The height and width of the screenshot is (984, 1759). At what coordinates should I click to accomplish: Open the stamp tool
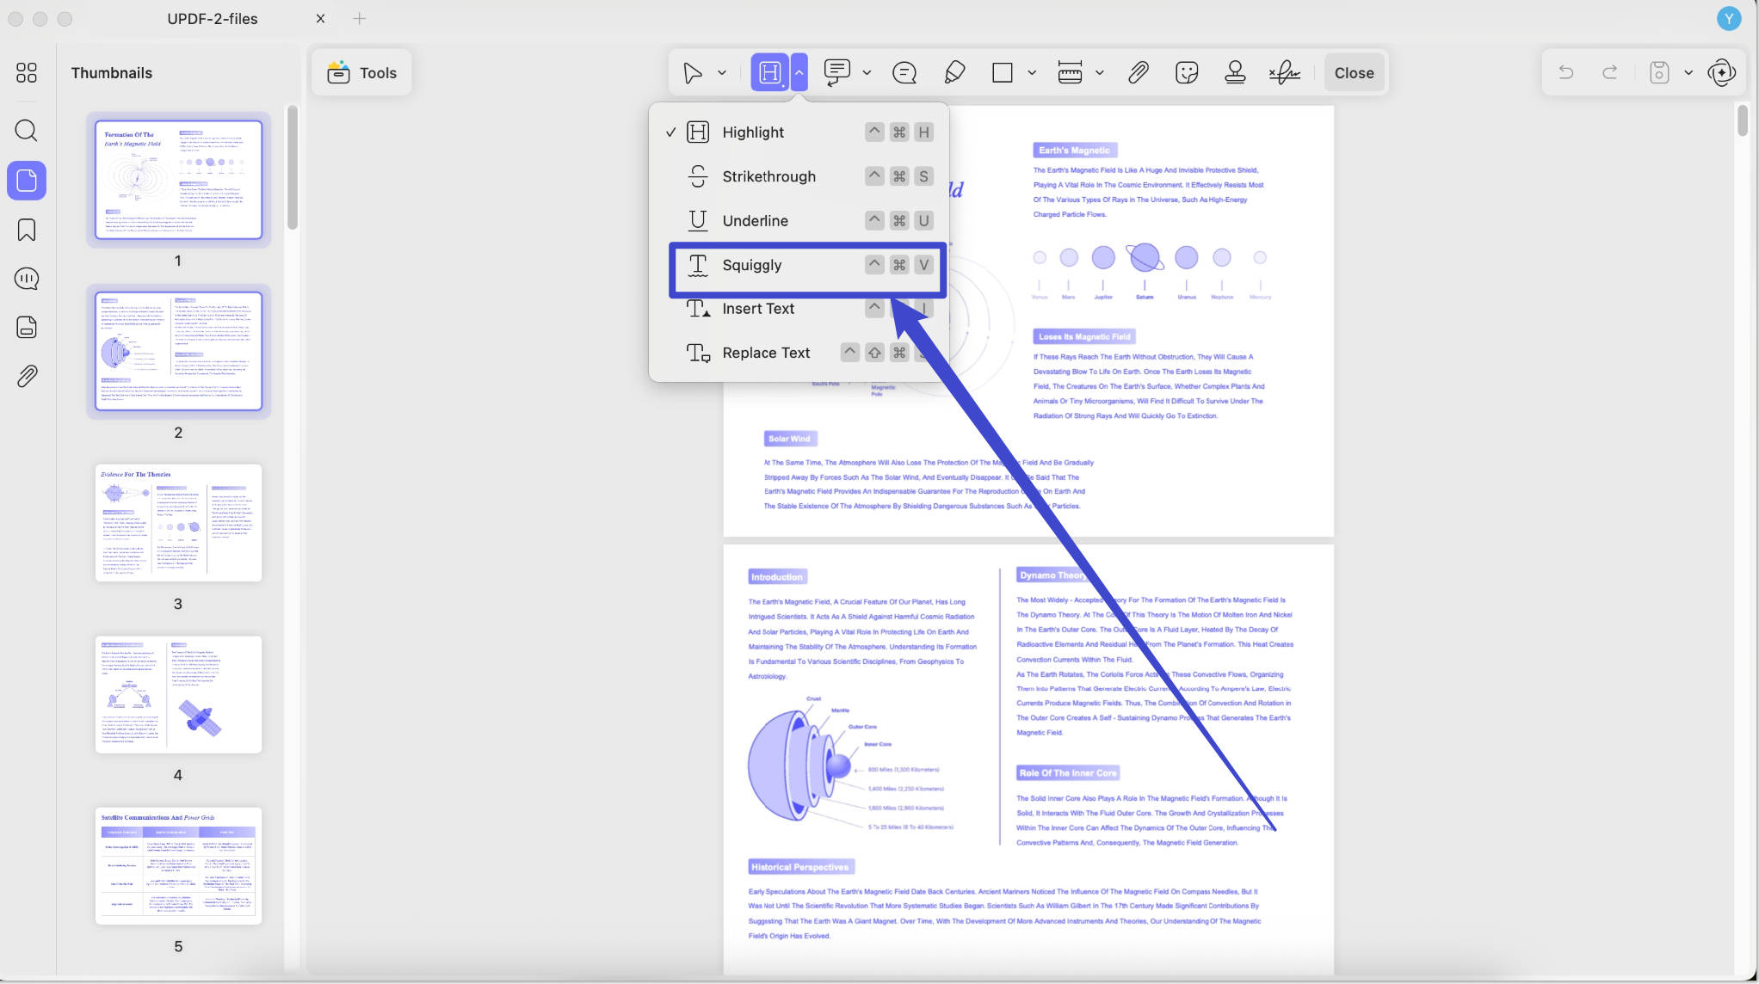click(1235, 73)
